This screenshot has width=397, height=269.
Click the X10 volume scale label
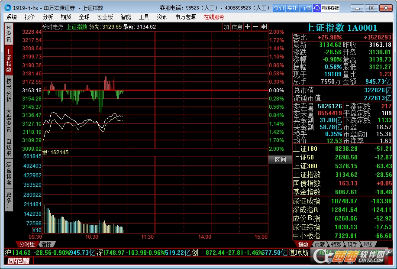pos(37,230)
